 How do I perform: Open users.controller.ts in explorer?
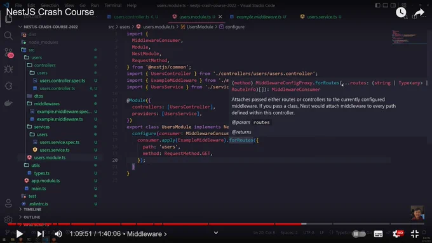pyautogui.click(x=57, y=88)
